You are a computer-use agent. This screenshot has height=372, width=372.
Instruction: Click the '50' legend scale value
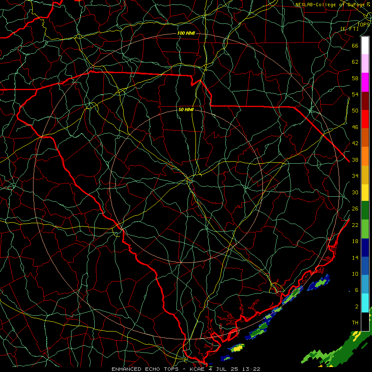(355, 110)
